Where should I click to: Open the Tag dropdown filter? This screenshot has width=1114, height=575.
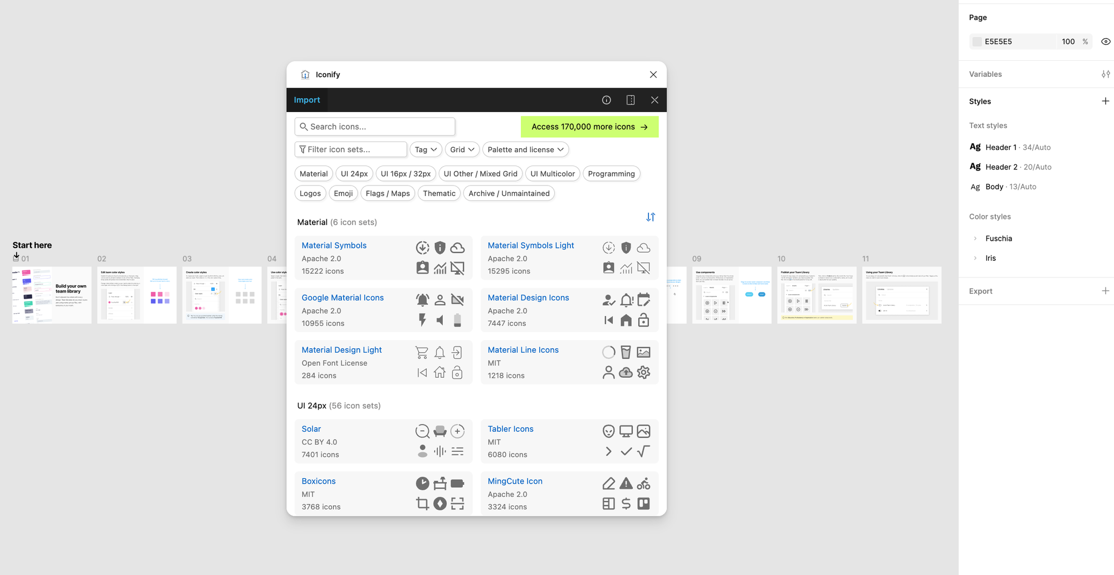tap(426, 149)
